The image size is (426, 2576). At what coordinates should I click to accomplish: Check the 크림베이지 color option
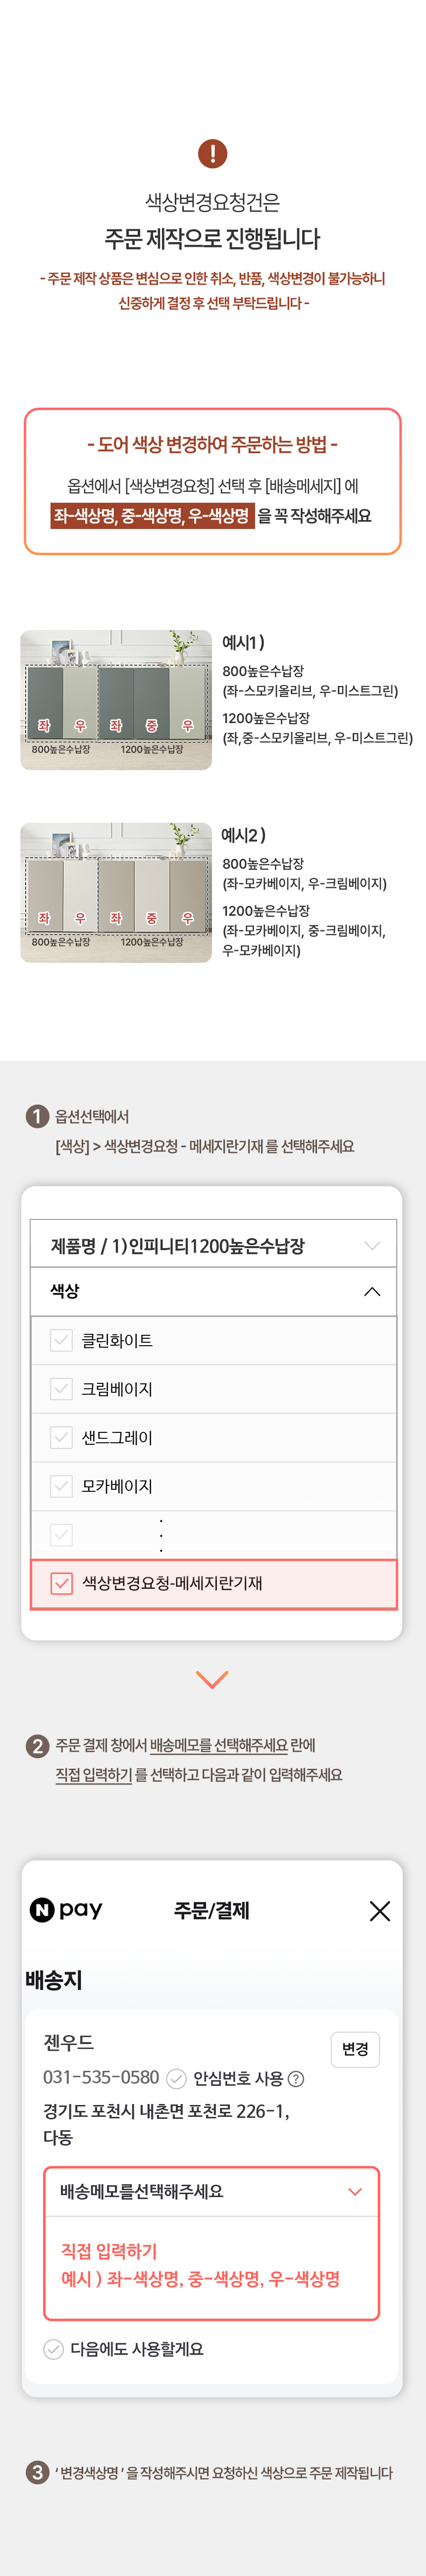point(62,1389)
